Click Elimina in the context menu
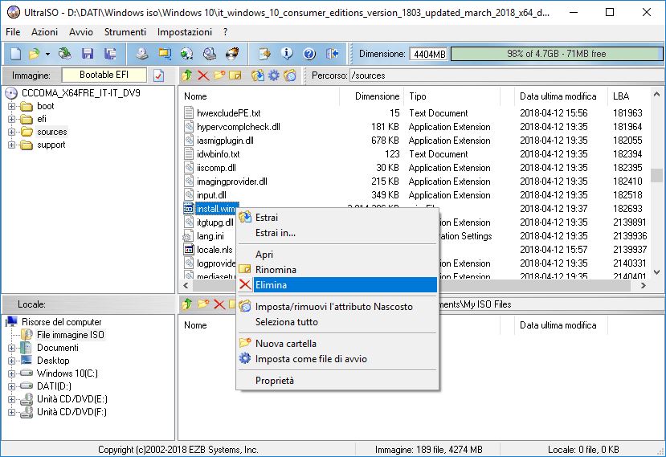This screenshot has width=666, height=457. coord(337,285)
